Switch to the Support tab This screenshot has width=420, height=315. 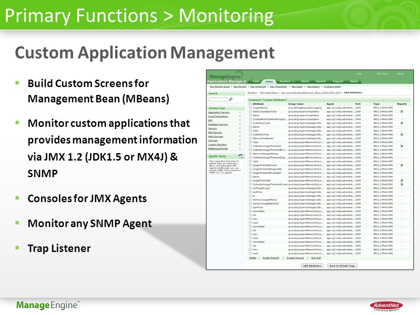[338, 81]
